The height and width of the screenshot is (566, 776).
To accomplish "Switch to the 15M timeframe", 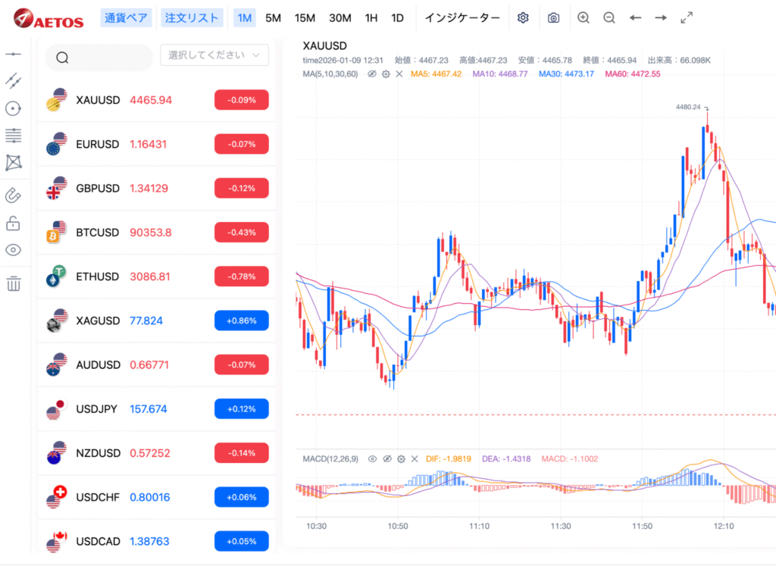I will tap(305, 18).
